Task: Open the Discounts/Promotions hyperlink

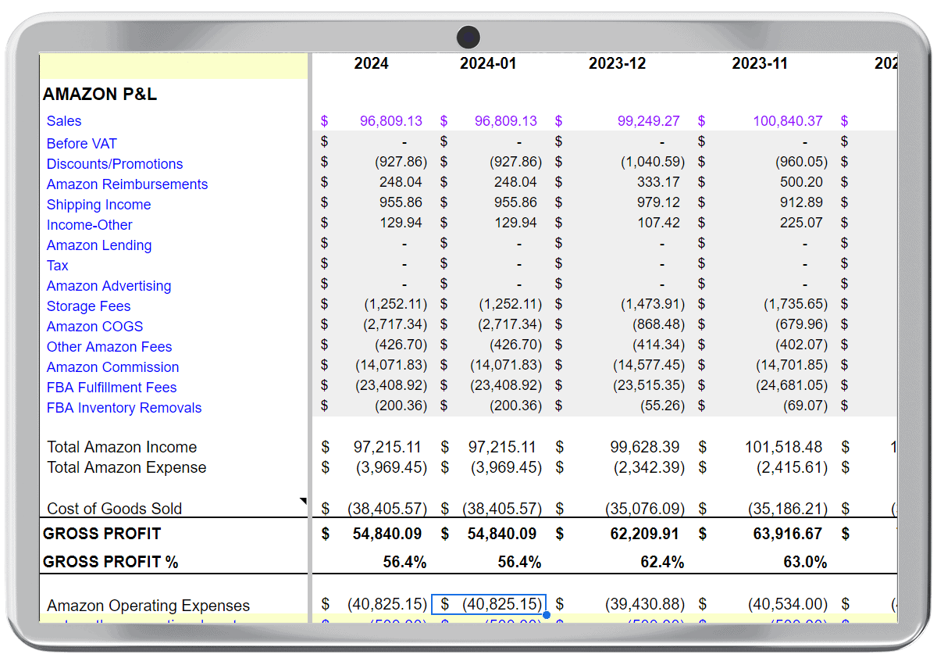Action: (114, 164)
